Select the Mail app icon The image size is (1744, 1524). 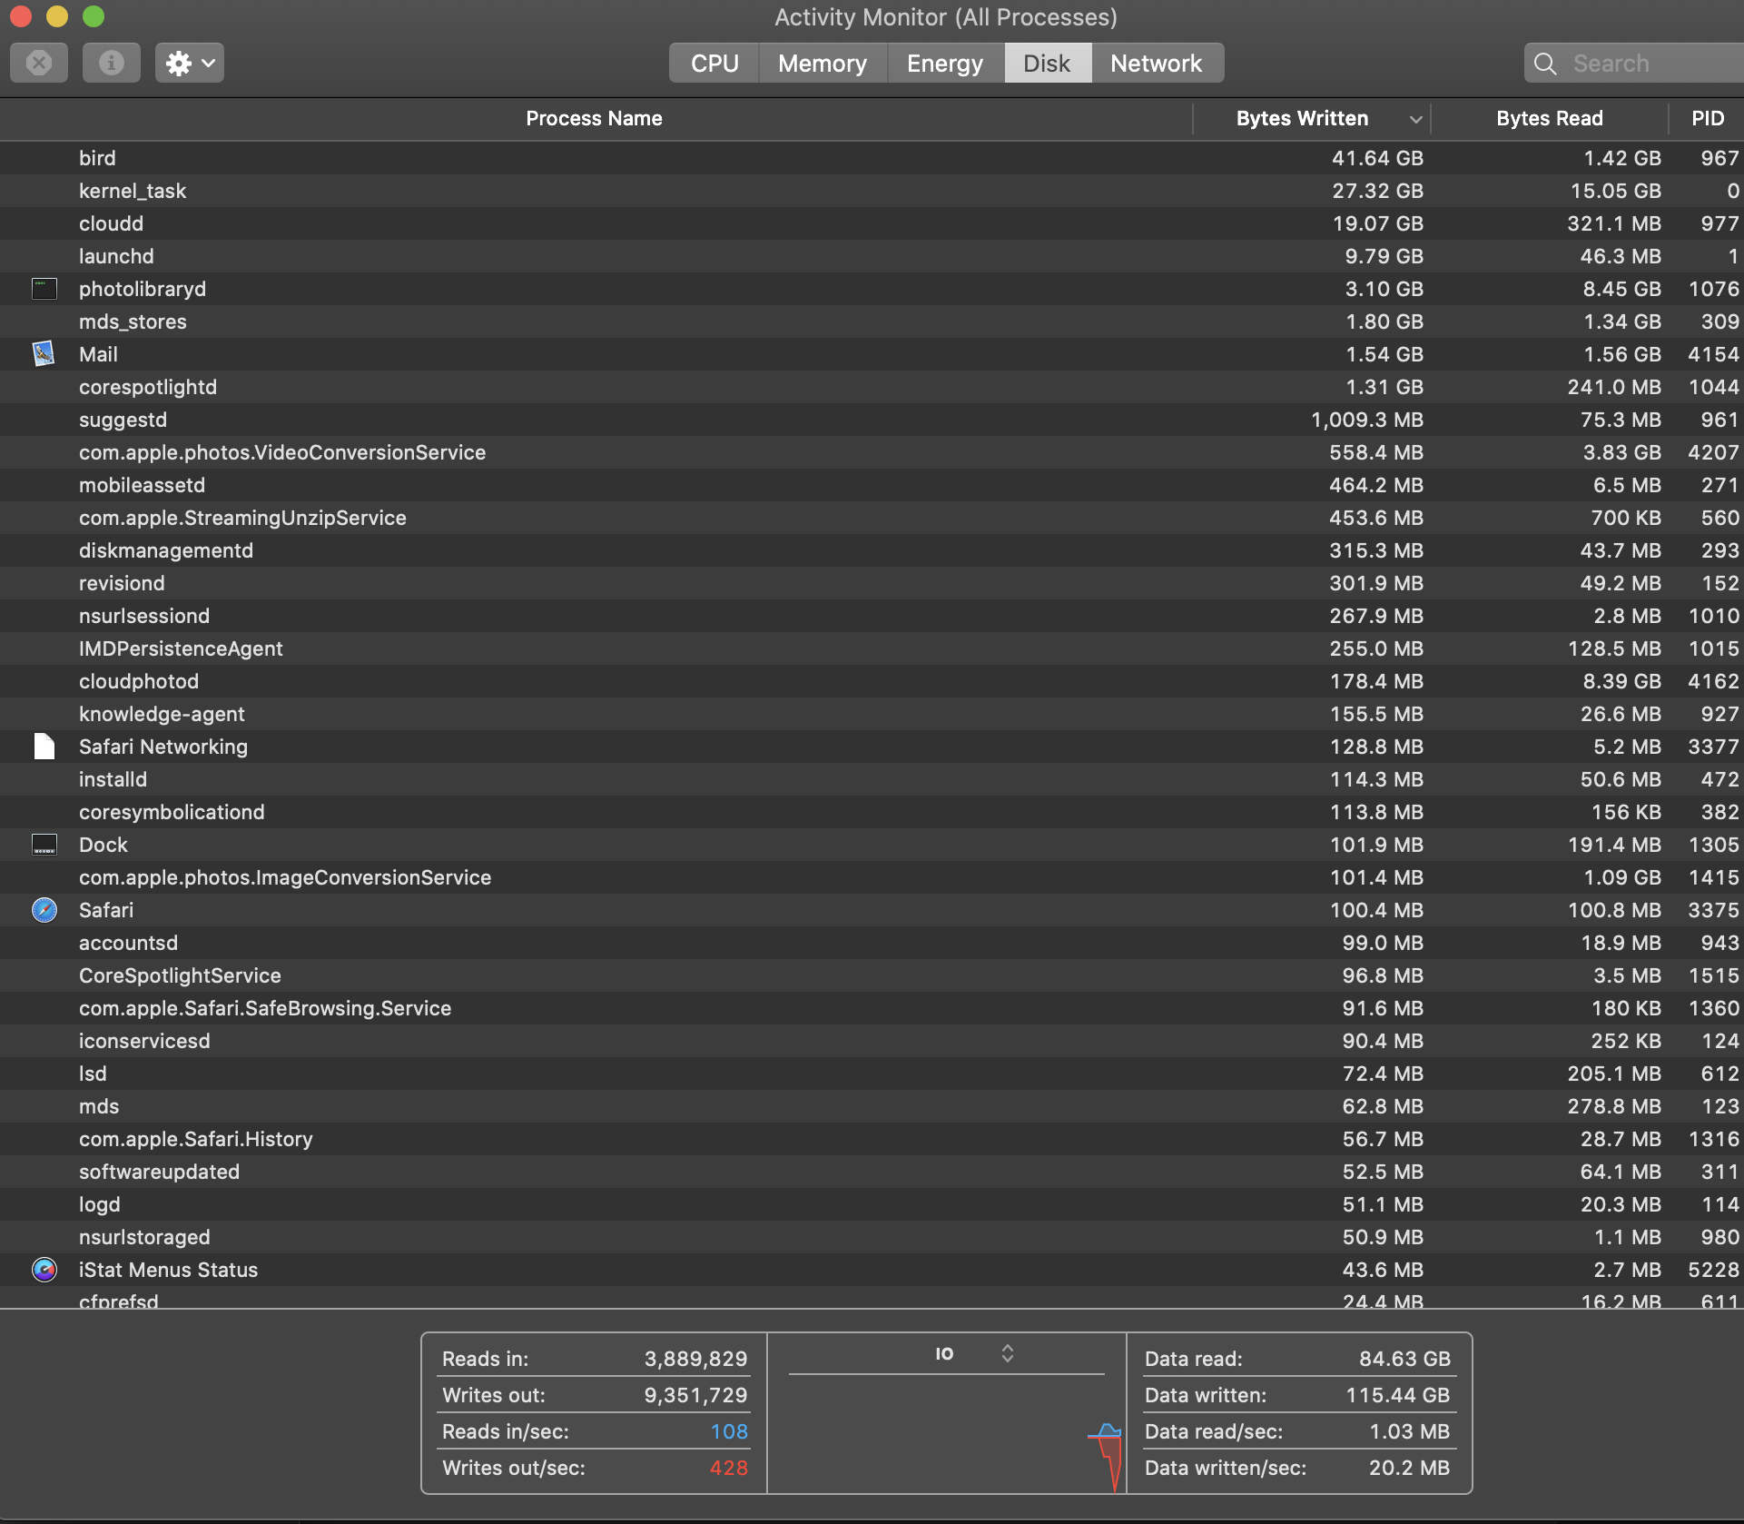pyautogui.click(x=44, y=354)
